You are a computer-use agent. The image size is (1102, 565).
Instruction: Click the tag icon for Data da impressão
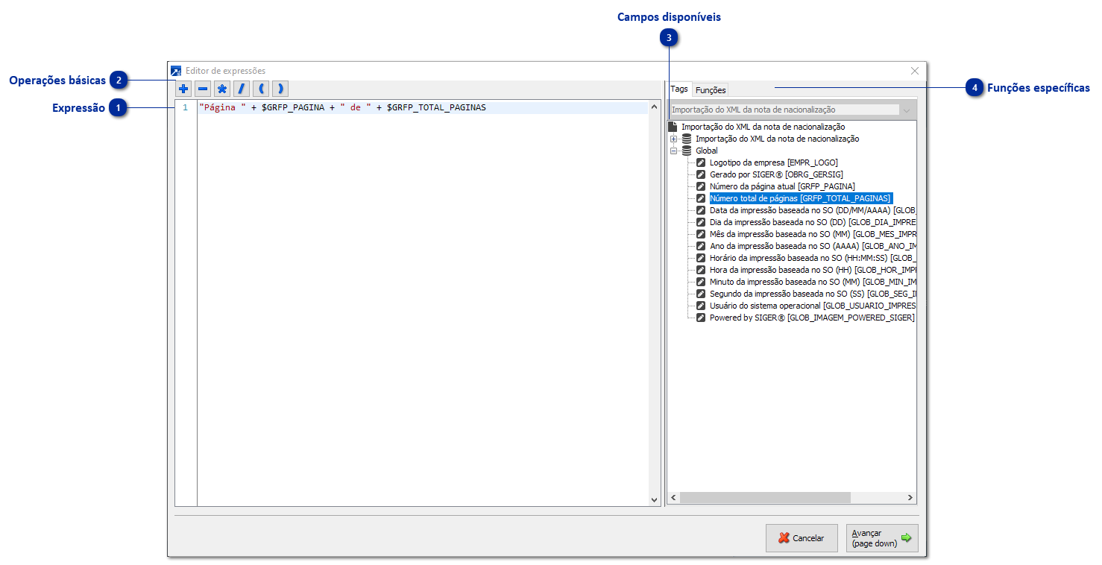701,210
